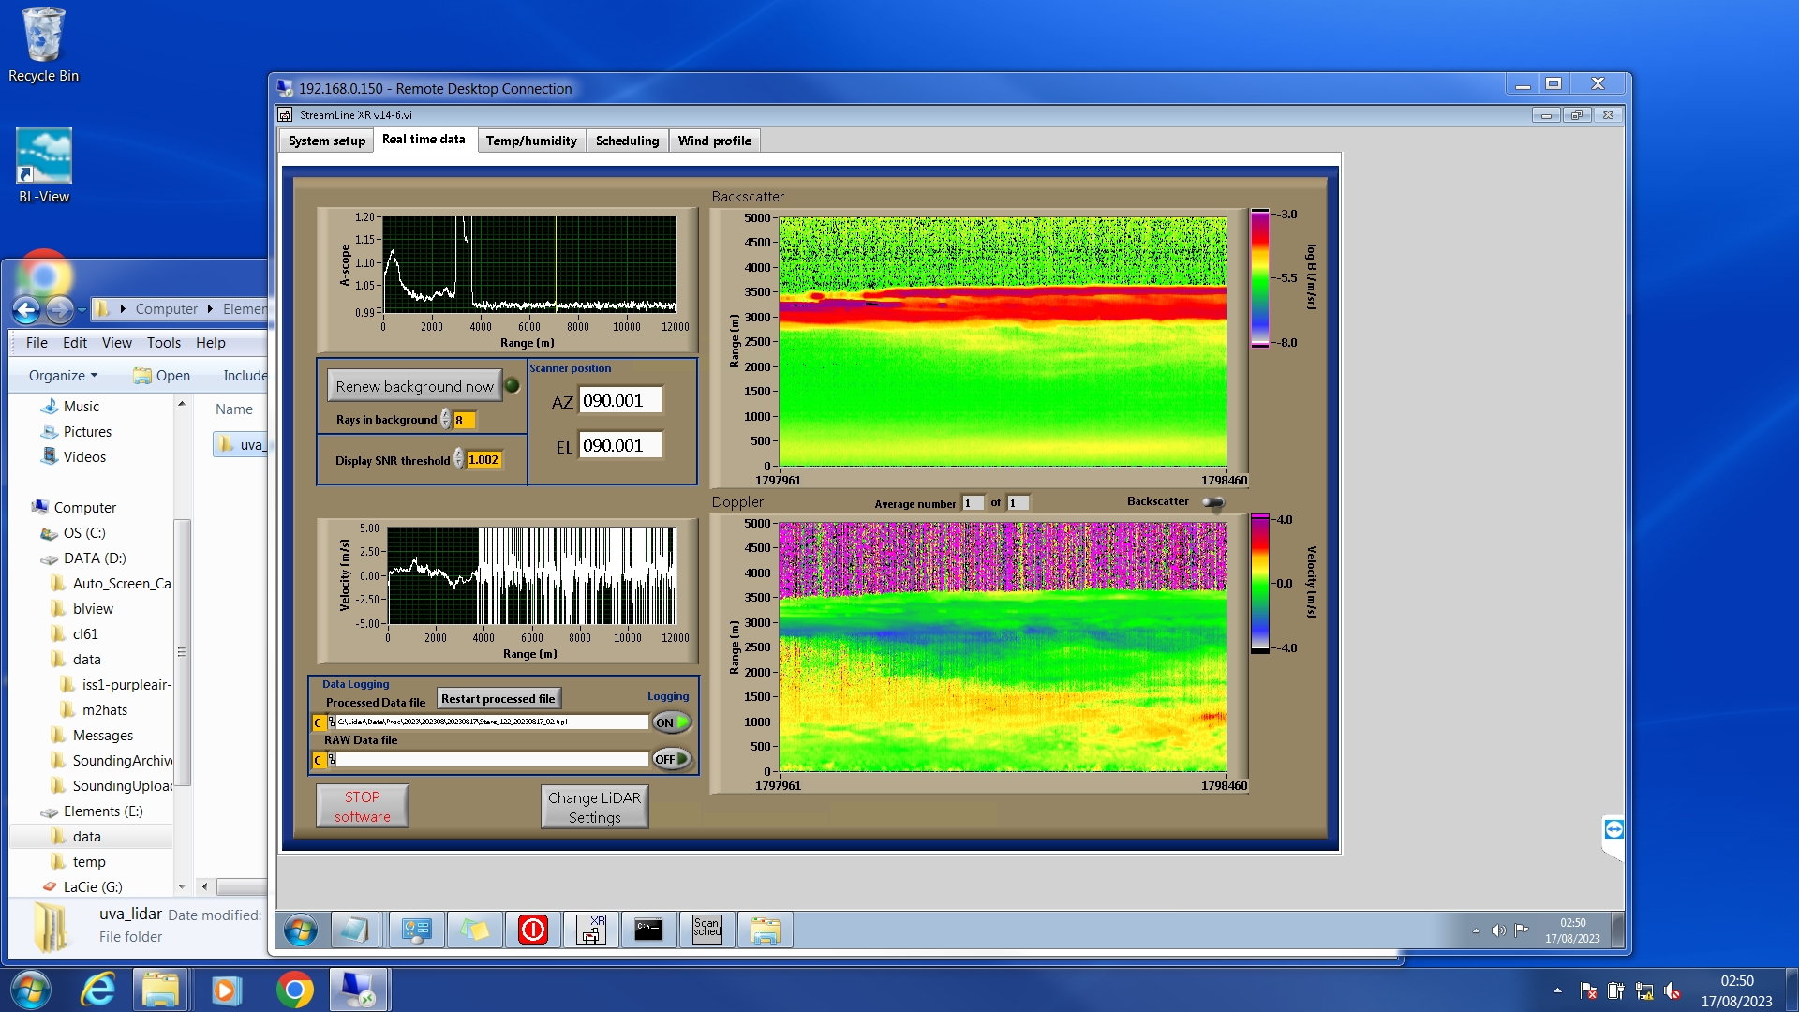Open the Scheduling tab
Screen dimensions: 1799x1012
[627, 141]
